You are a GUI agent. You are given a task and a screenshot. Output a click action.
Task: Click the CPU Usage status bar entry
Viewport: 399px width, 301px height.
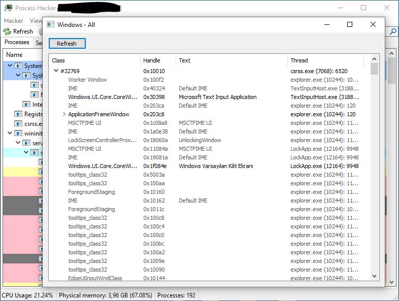(27, 295)
